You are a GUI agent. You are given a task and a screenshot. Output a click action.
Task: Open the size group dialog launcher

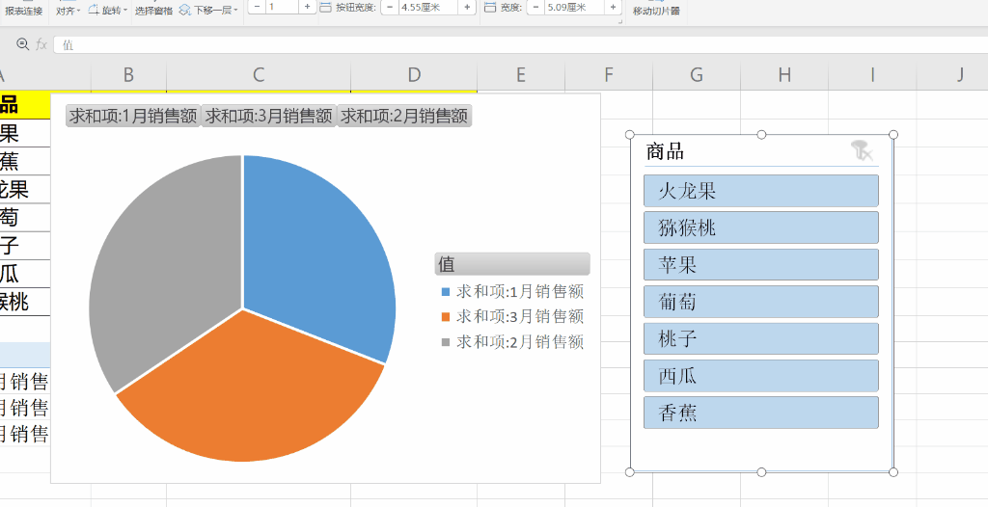pos(620,22)
